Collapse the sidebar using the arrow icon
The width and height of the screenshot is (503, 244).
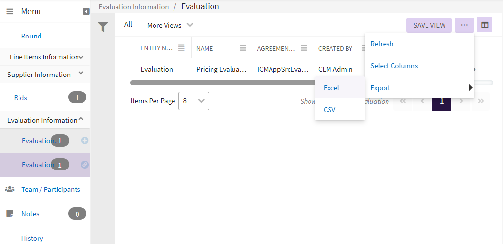click(x=86, y=11)
